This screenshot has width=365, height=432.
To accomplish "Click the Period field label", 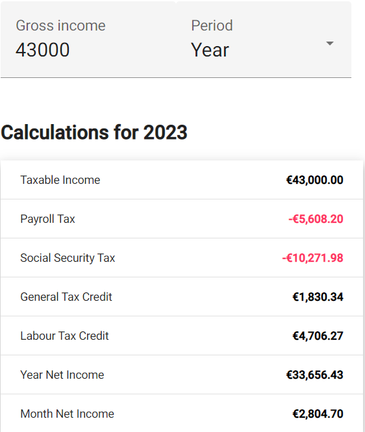I will pos(212,25).
